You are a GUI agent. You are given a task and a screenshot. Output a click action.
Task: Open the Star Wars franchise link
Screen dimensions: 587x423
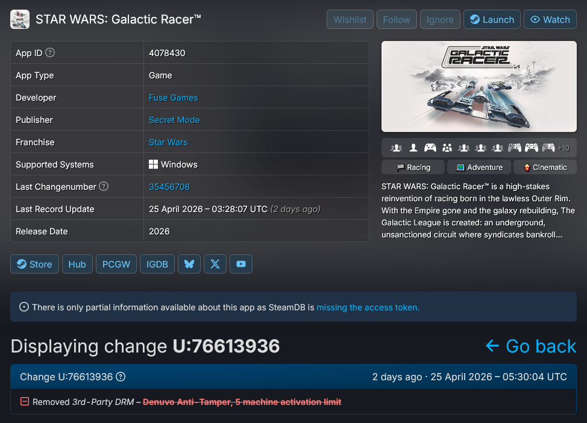(168, 142)
